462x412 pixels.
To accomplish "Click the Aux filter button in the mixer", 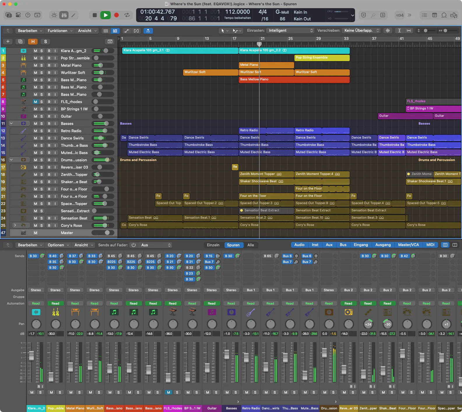I will point(329,245).
